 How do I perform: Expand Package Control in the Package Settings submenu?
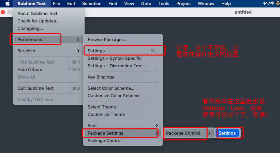(188, 133)
